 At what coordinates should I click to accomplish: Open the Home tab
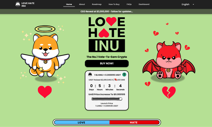pyautogui.click(x=69, y=4)
